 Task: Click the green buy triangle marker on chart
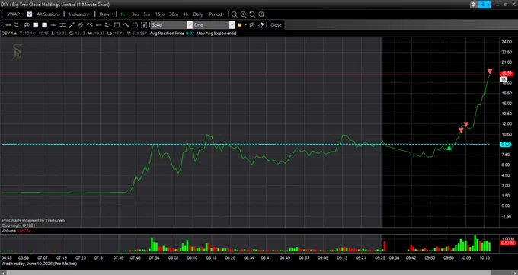point(449,148)
